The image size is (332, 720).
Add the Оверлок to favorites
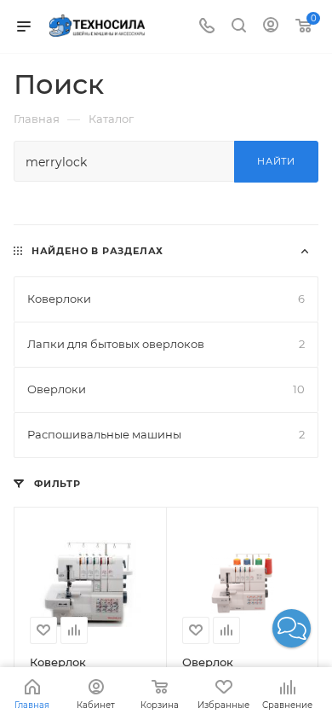click(196, 630)
